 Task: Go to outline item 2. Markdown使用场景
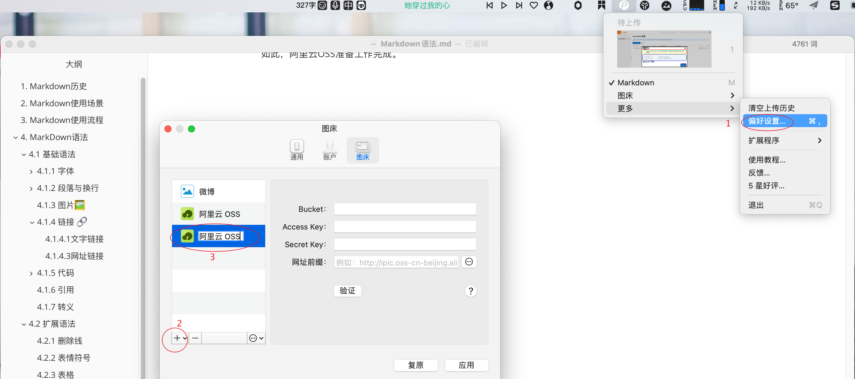[62, 104]
